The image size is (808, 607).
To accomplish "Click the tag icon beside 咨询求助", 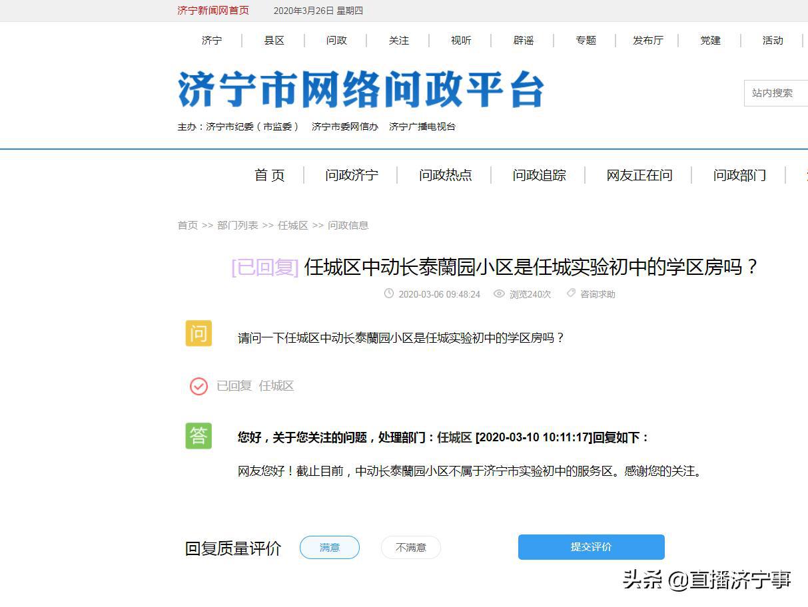I will [x=571, y=293].
